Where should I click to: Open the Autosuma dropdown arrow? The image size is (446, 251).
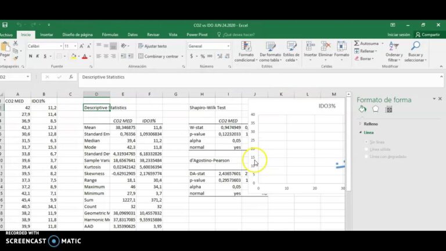coord(383,44)
